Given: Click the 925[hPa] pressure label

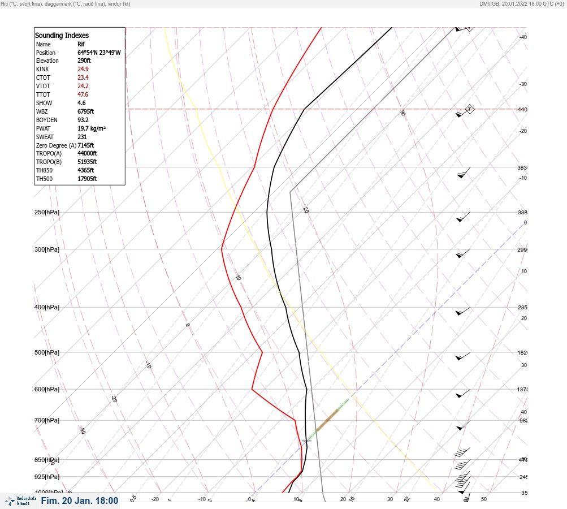Looking at the screenshot, I should click(47, 477).
